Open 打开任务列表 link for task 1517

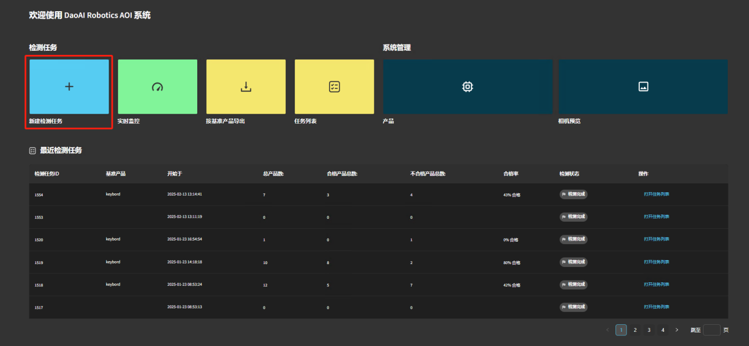pos(656,307)
